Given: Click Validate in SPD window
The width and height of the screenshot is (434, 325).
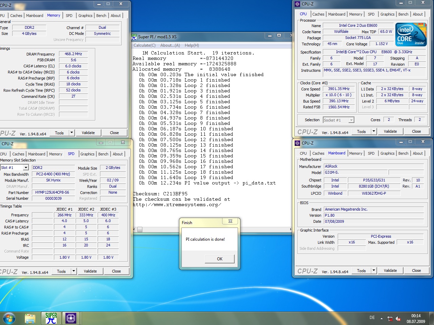Looking at the screenshot, I should click(x=90, y=271).
